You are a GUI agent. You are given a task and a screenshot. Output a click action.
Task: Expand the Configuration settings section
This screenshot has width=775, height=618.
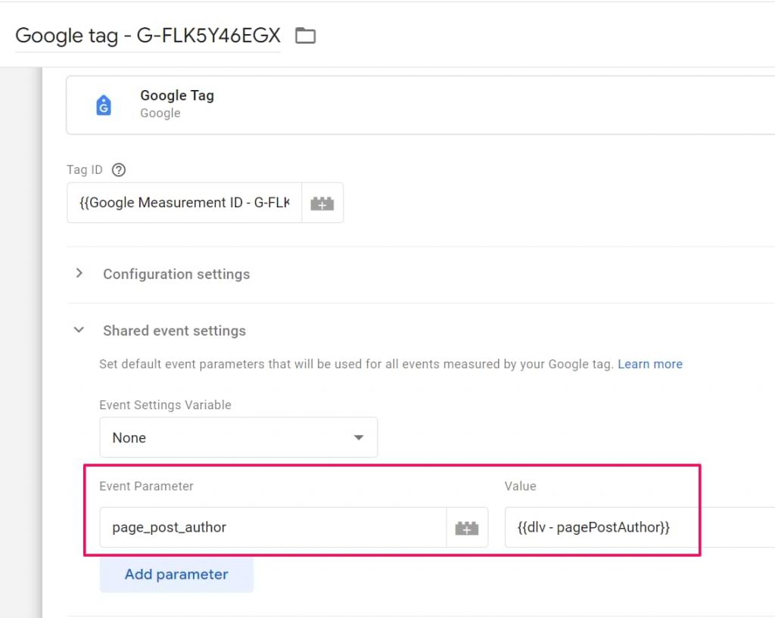pos(79,273)
